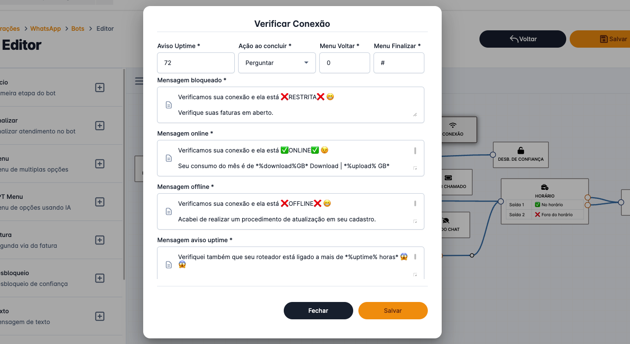Add the GPT Menu step using its plus icon
The width and height of the screenshot is (630, 344).
[x=100, y=202]
